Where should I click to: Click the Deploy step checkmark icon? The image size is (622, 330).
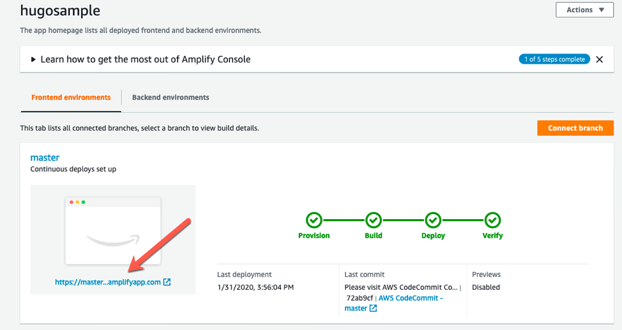click(433, 220)
